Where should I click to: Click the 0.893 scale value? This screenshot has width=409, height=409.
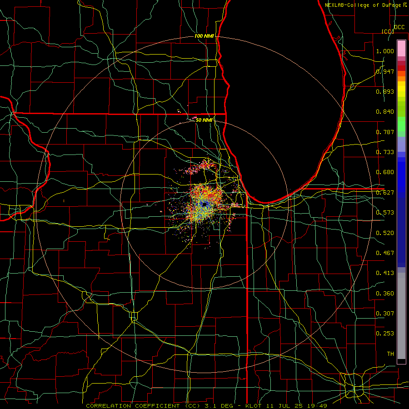(x=385, y=91)
